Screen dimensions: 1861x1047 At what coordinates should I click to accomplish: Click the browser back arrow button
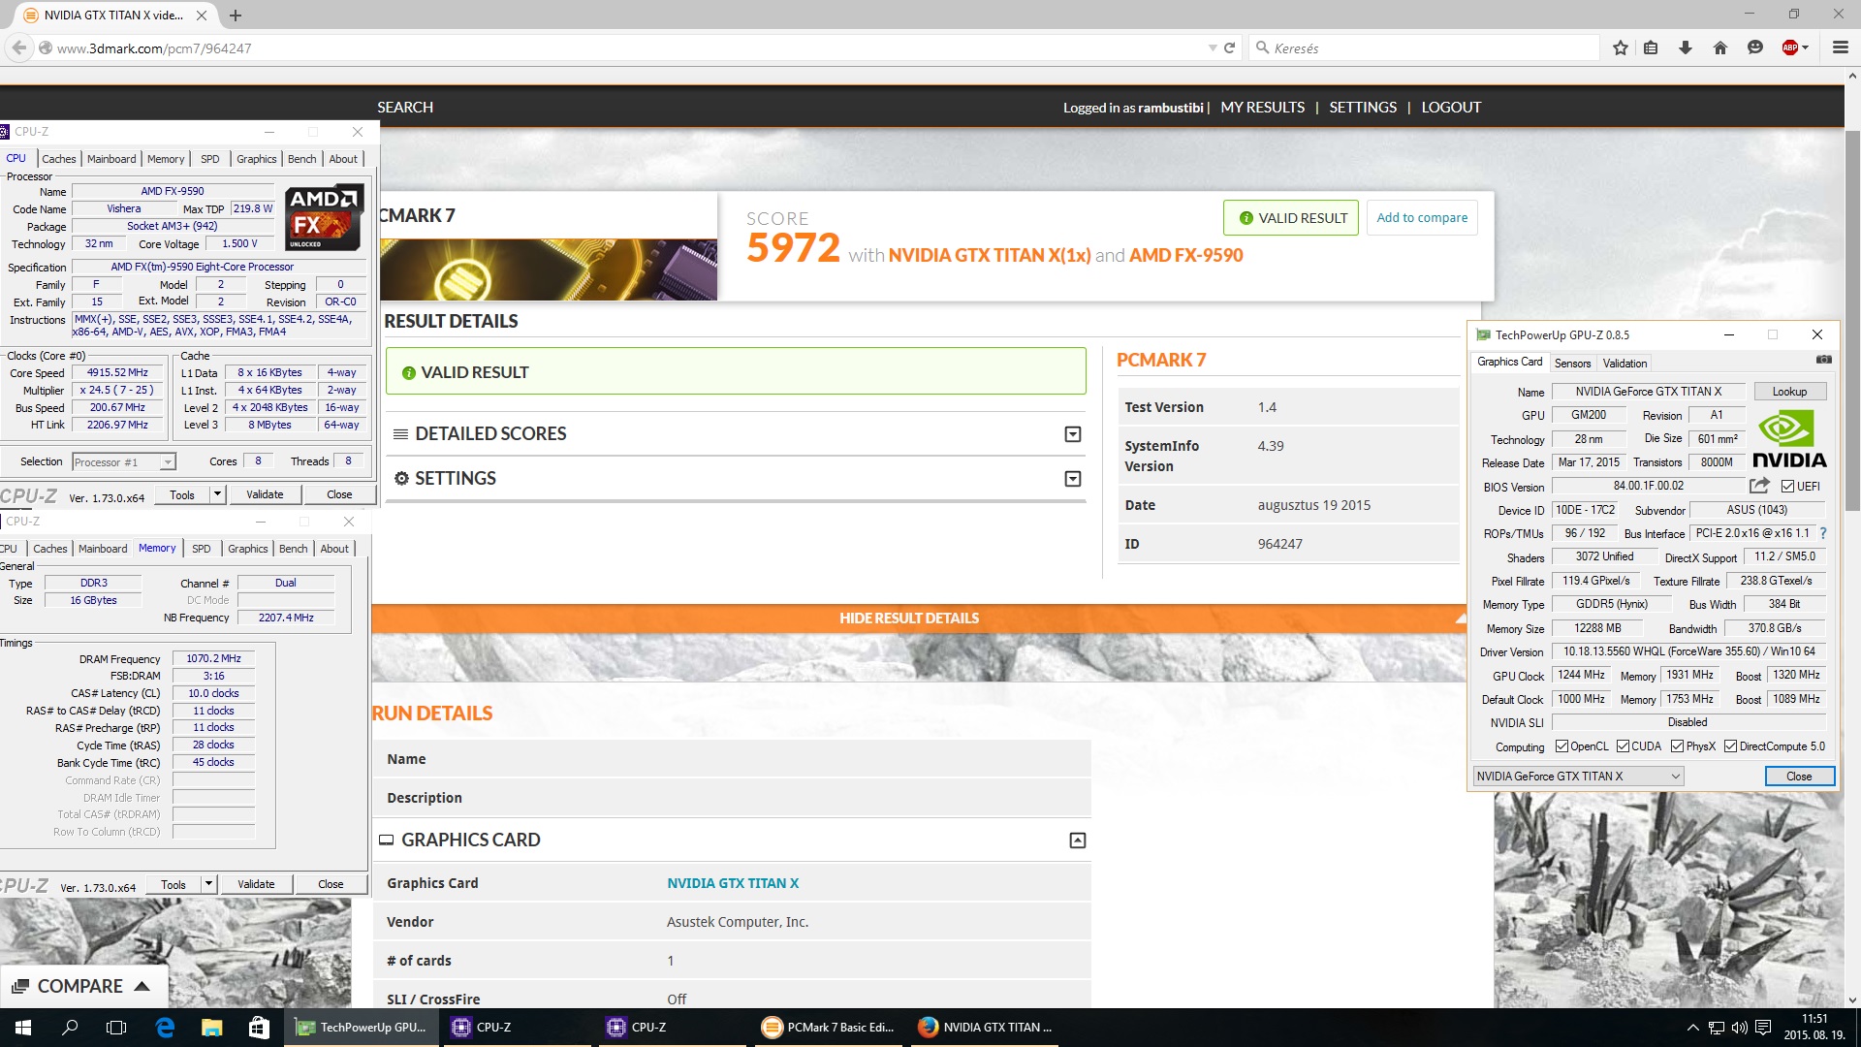pyautogui.click(x=18, y=48)
